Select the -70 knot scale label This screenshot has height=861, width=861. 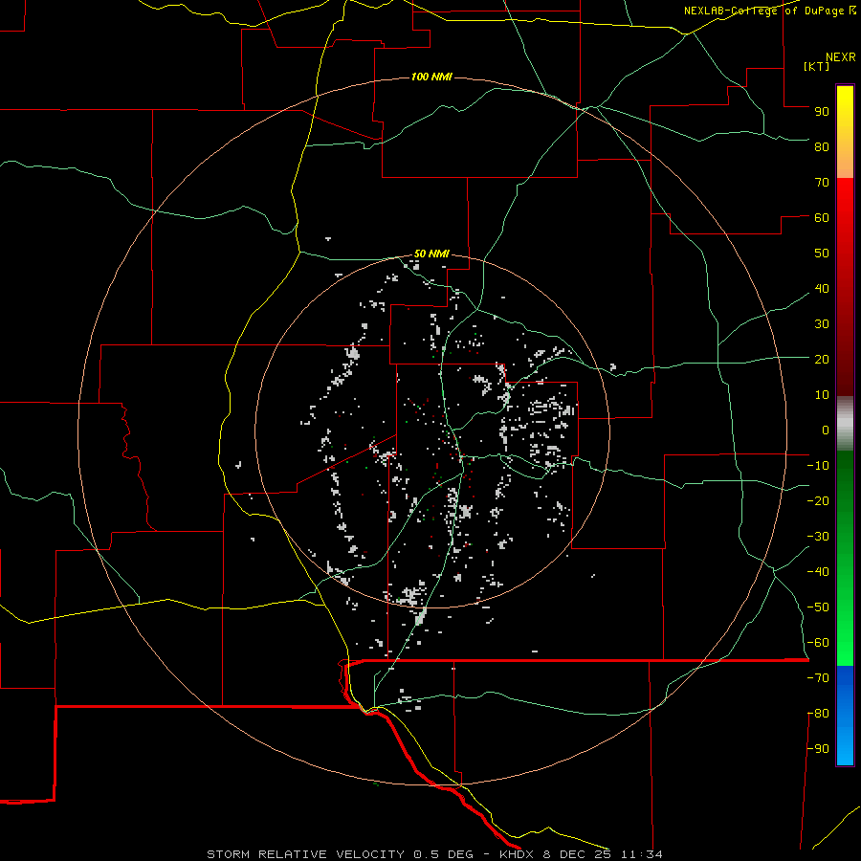point(818,677)
